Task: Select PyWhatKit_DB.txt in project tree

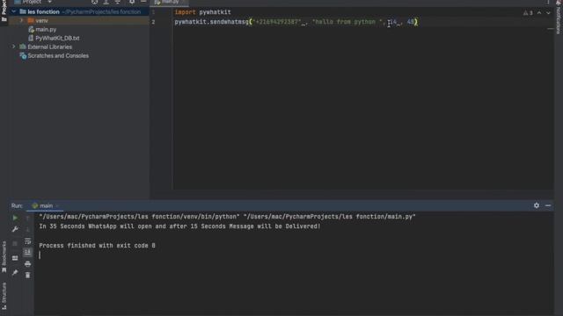Action: [57, 38]
